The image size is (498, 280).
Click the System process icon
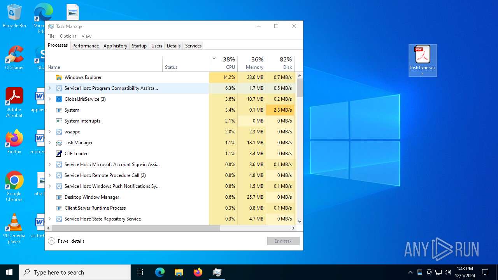coord(59,110)
